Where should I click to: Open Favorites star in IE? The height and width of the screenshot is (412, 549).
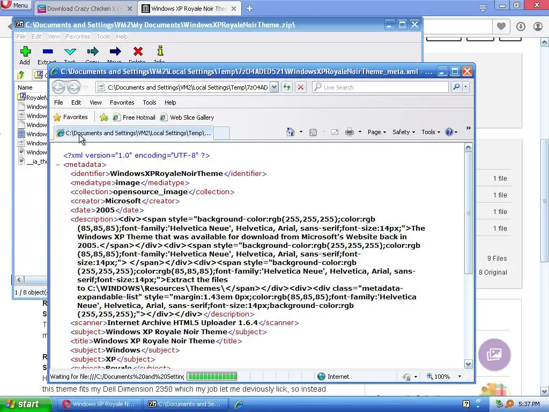[x=70, y=117]
